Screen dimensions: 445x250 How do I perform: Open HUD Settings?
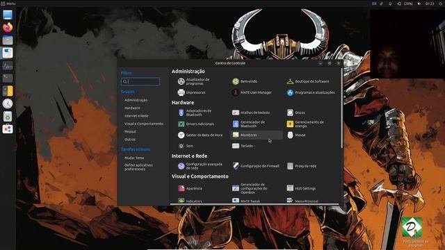pos(301,188)
